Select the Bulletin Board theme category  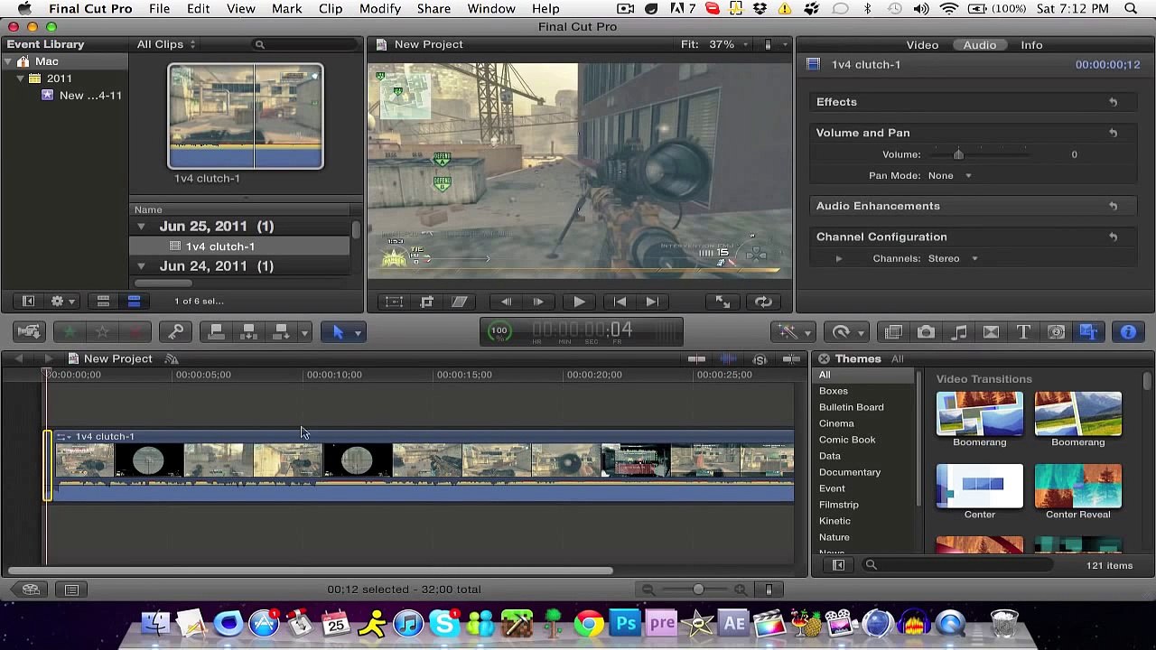pos(852,407)
